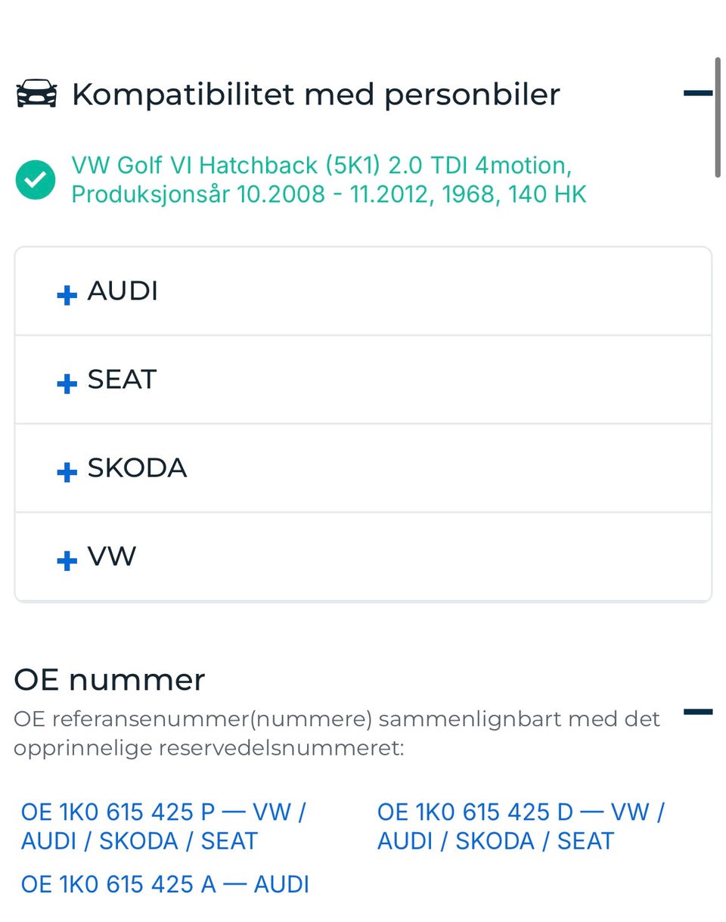Click the blue plus icon next to SKODA

coord(67,472)
